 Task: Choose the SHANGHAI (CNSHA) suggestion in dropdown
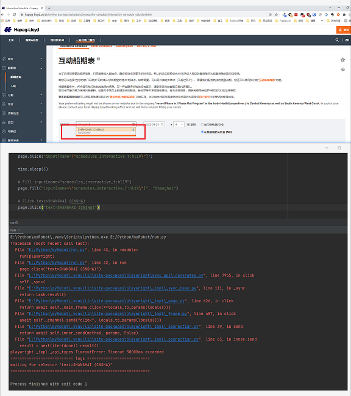tap(105, 131)
